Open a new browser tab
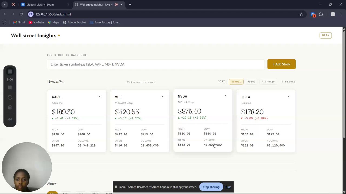 tap(130, 5)
